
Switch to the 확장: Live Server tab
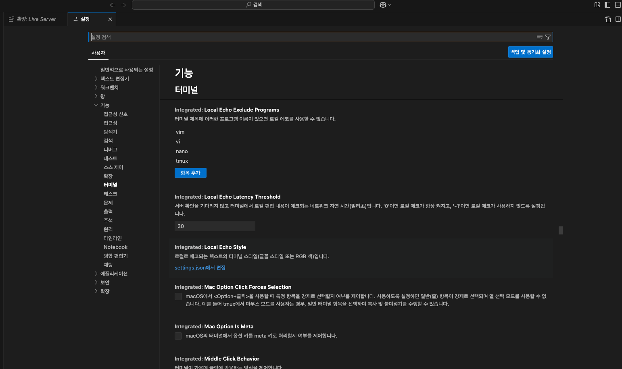pyautogui.click(x=36, y=19)
